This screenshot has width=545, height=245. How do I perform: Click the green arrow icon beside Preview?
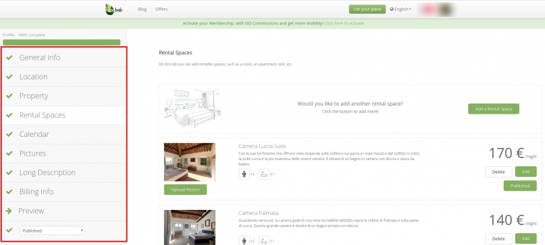(x=9, y=211)
